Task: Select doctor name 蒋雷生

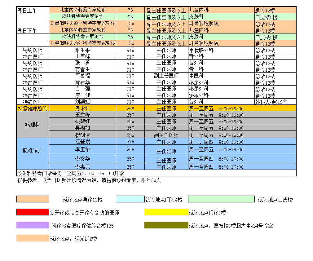Action: click(x=83, y=69)
